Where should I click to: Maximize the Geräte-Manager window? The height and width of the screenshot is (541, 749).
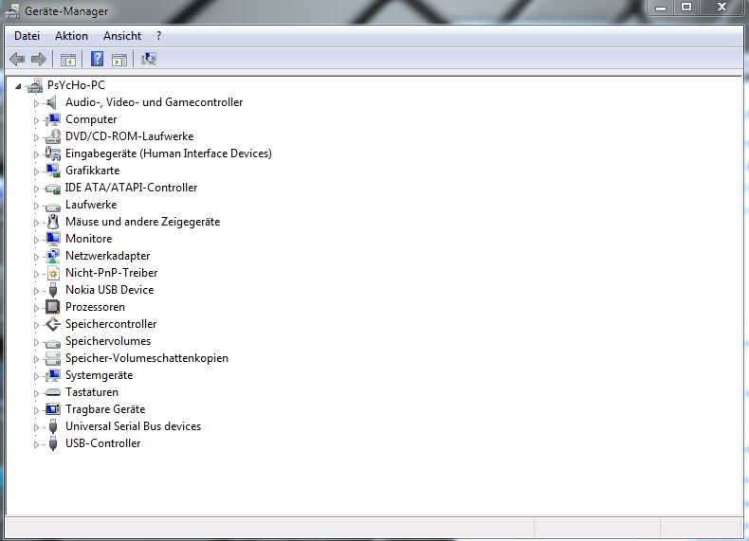coord(686,8)
